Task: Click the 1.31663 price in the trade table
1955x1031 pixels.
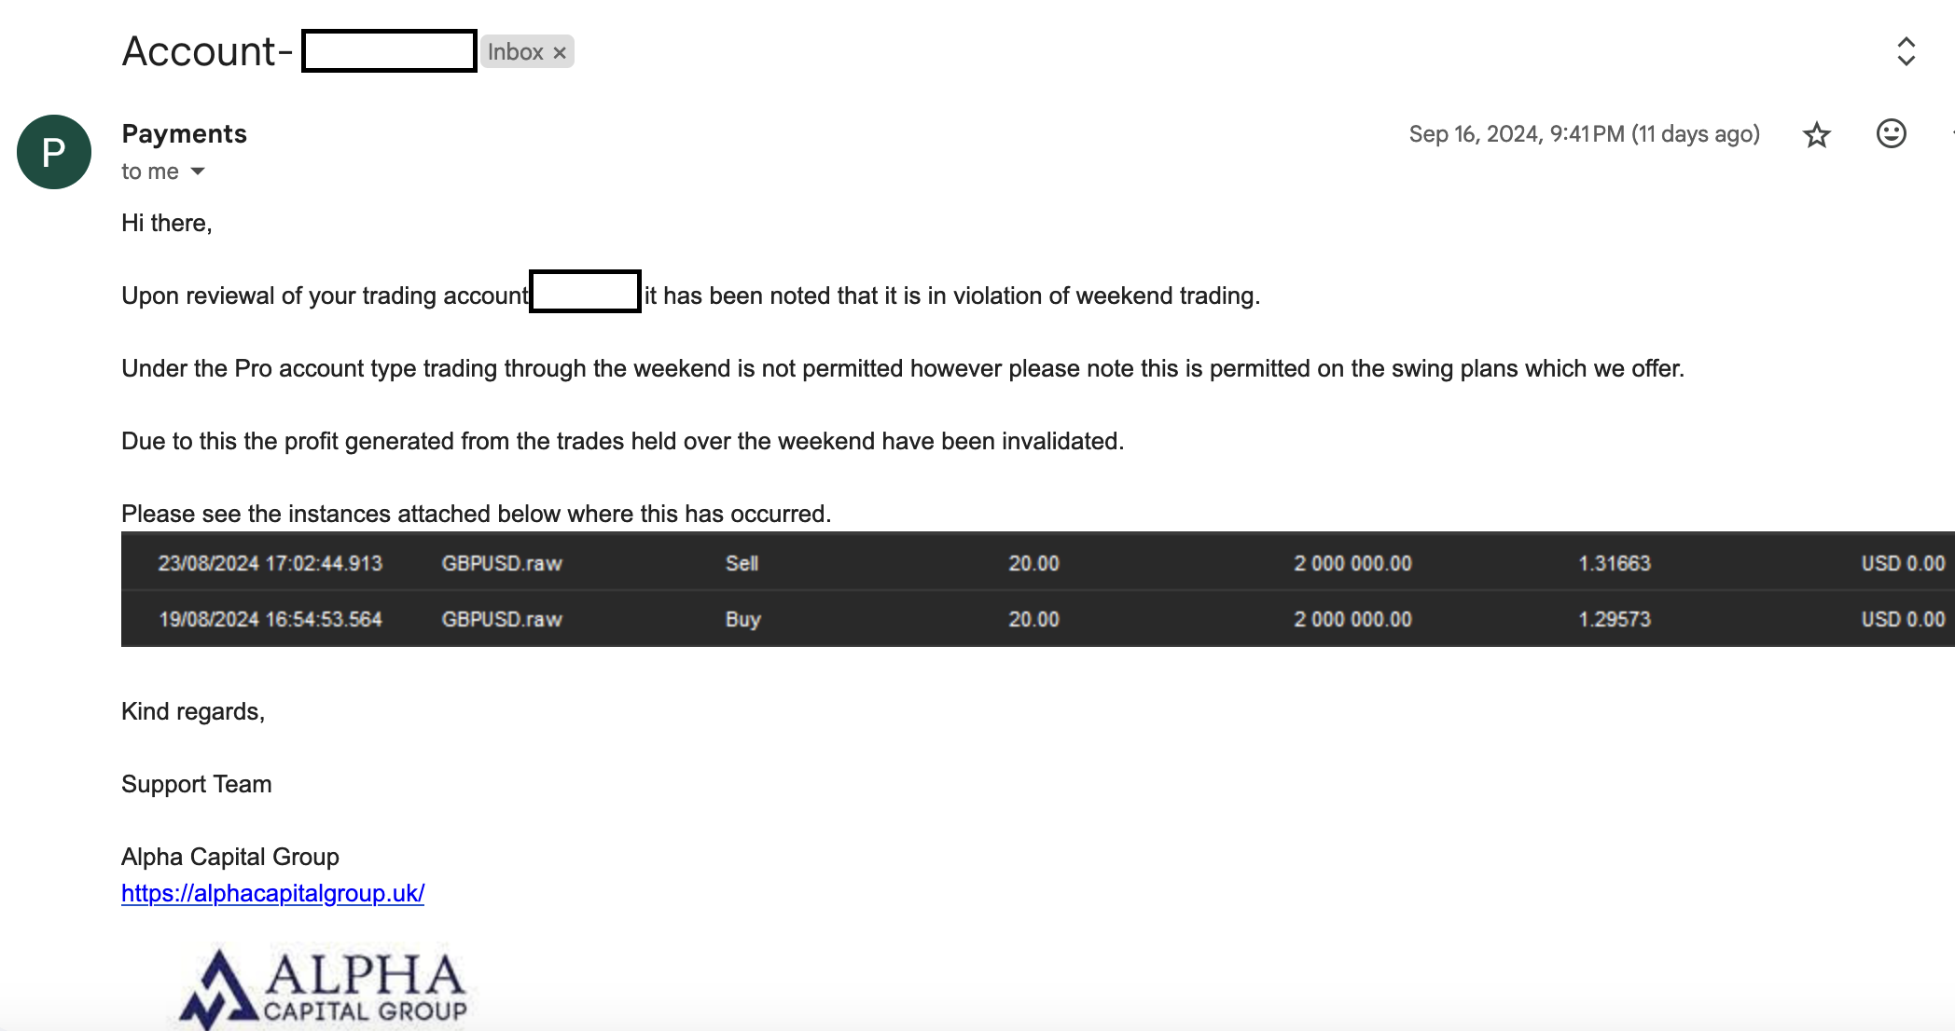Action: pyautogui.click(x=1614, y=563)
